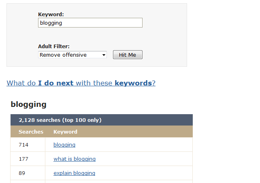Click the Searches column header

pyautogui.click(x=31, y=132)
